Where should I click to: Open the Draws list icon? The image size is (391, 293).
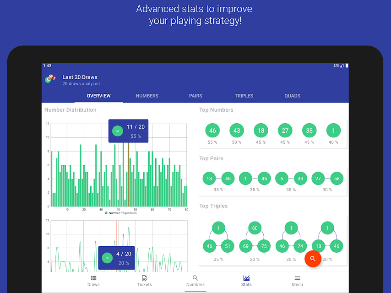point(93,278)
